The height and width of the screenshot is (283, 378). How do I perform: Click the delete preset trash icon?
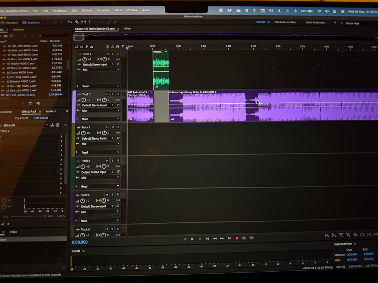[58, 125]
